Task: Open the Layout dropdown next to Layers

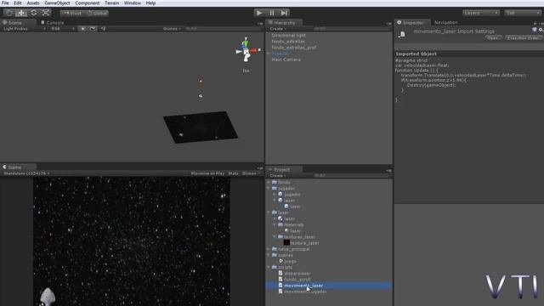Action: coord(523,13)
